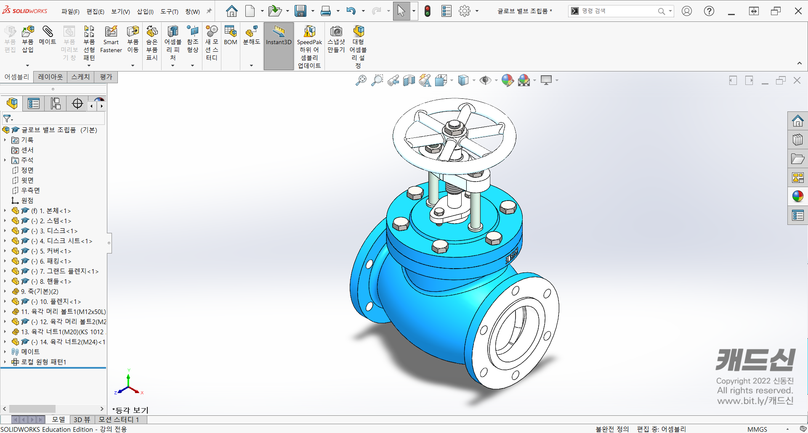Open Appearances color ball in task pane

[x=798, y=196]
